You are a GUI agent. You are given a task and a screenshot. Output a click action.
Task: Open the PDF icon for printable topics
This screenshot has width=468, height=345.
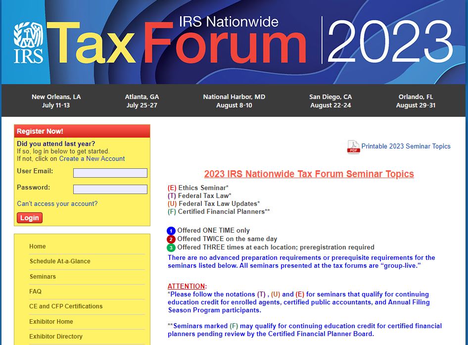tap(353, 147)
